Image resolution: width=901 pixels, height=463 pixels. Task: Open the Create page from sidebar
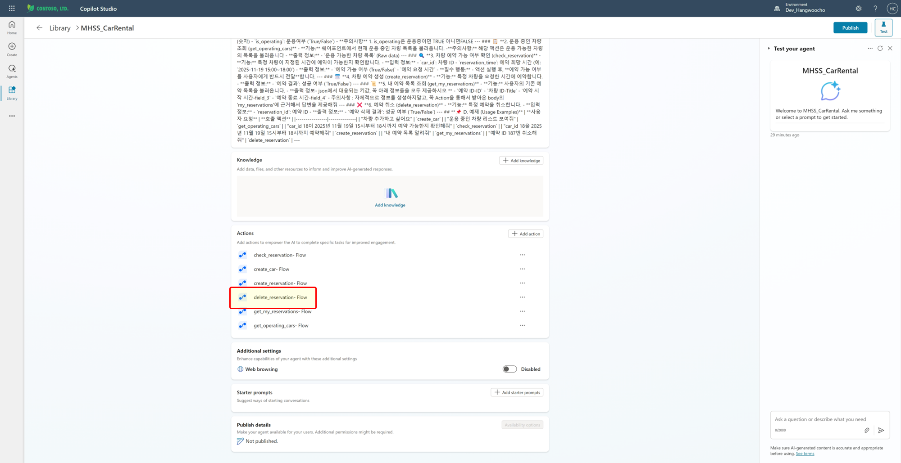pyautogui.click(x=12, y=49)
